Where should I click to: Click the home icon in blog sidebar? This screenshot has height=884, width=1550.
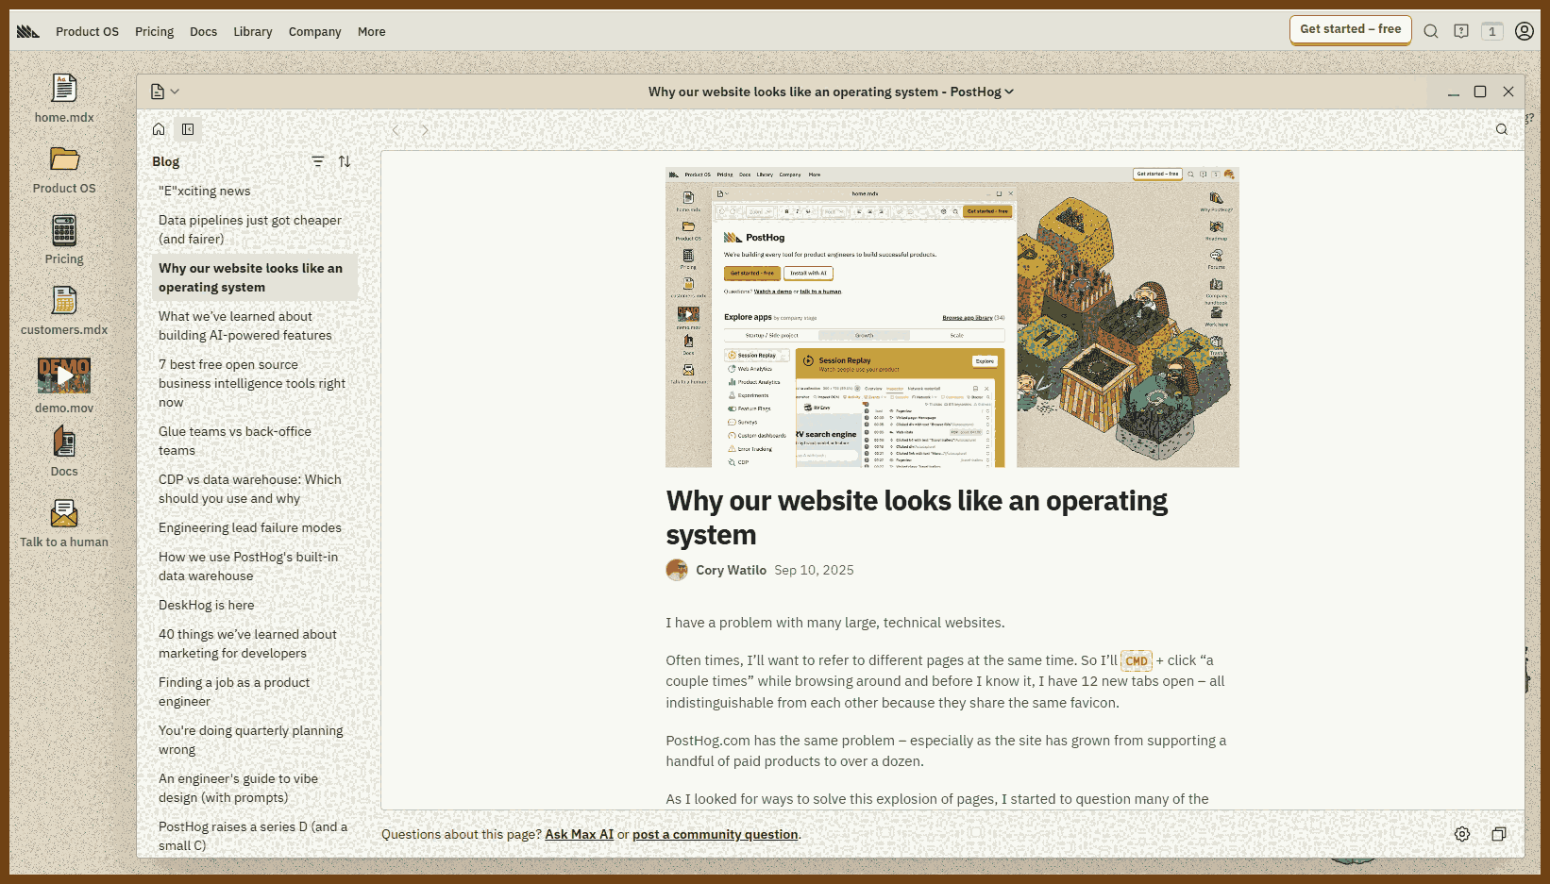tap(159, 129)
